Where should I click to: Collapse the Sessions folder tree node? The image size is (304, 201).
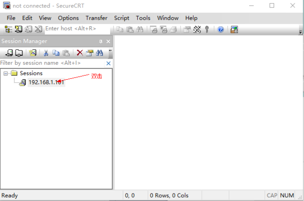(x=6, y=73)
